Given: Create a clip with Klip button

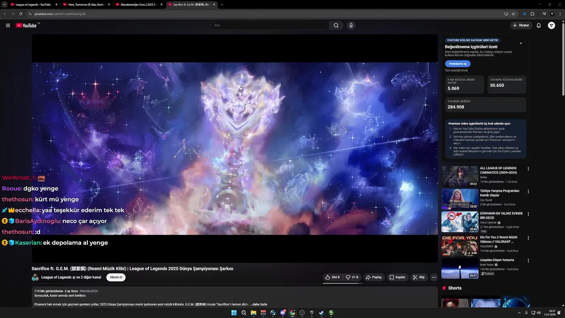Looking at the screenshot, I should (419, 277).
